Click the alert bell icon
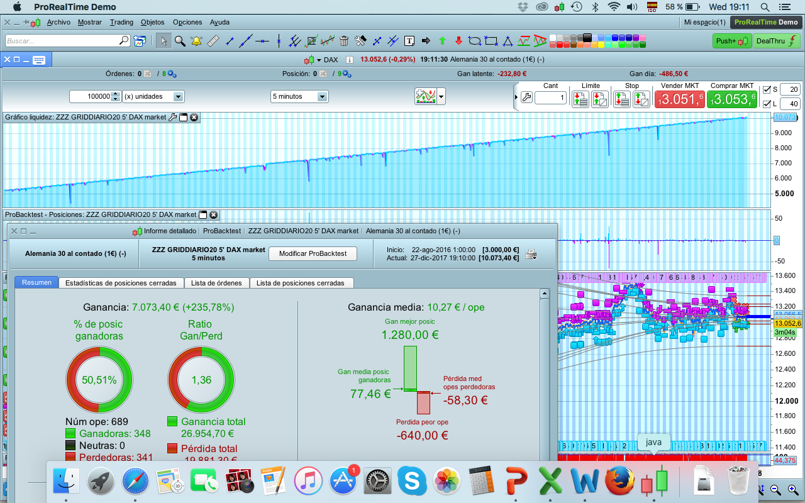 (x=196, y=41)
